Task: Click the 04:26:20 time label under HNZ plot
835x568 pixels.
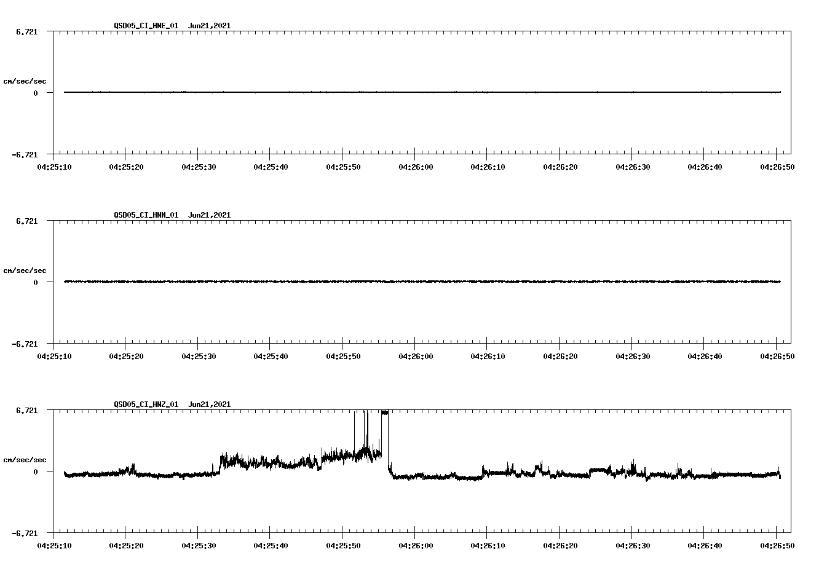Action: [x=560, y=545]
